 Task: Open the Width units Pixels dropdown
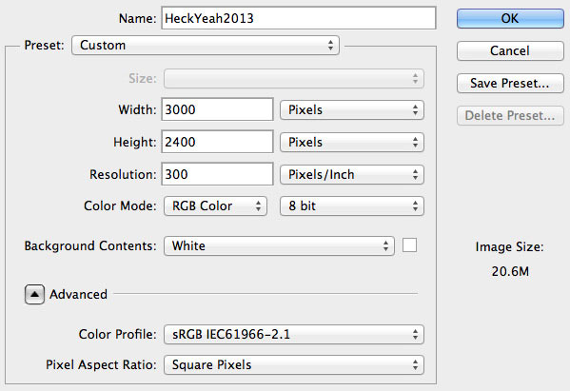(x=352, y=110)
